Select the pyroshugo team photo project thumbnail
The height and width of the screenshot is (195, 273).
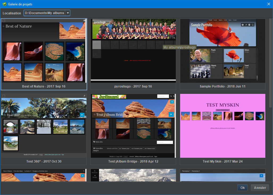point(133,51)
